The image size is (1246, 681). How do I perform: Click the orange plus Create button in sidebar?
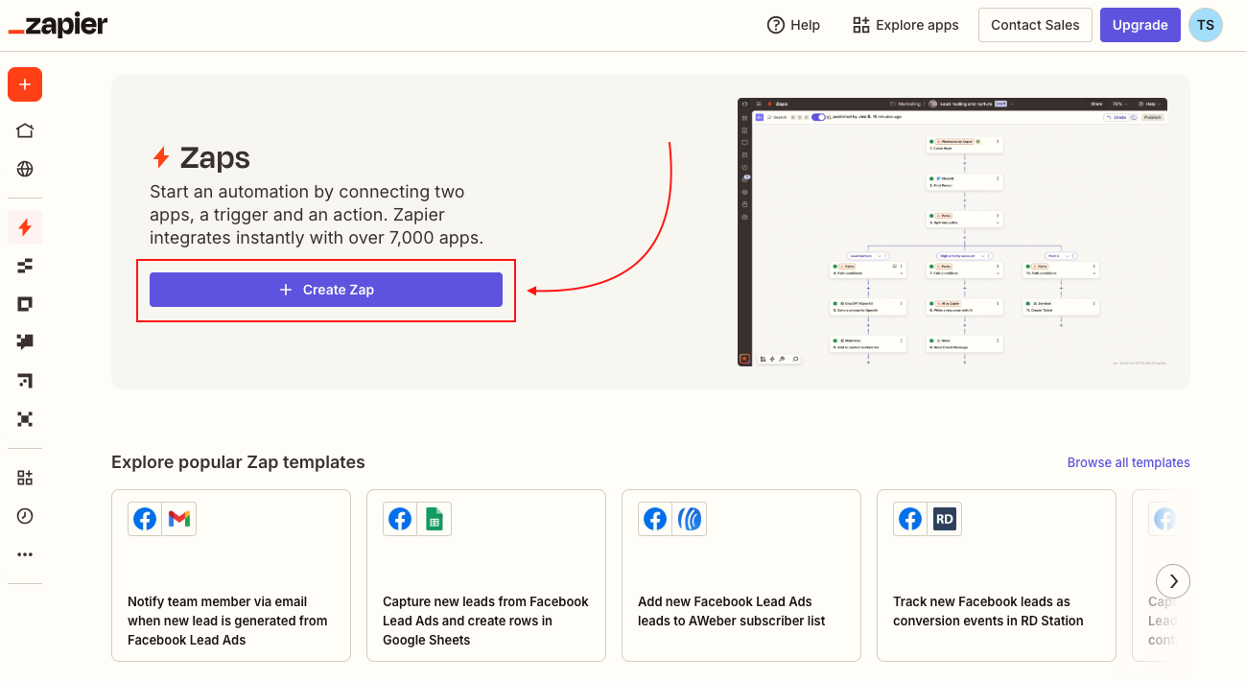coord(25,84)
